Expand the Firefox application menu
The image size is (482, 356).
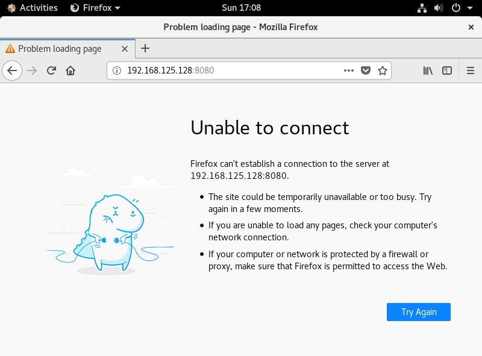click(x=95, y=8)
